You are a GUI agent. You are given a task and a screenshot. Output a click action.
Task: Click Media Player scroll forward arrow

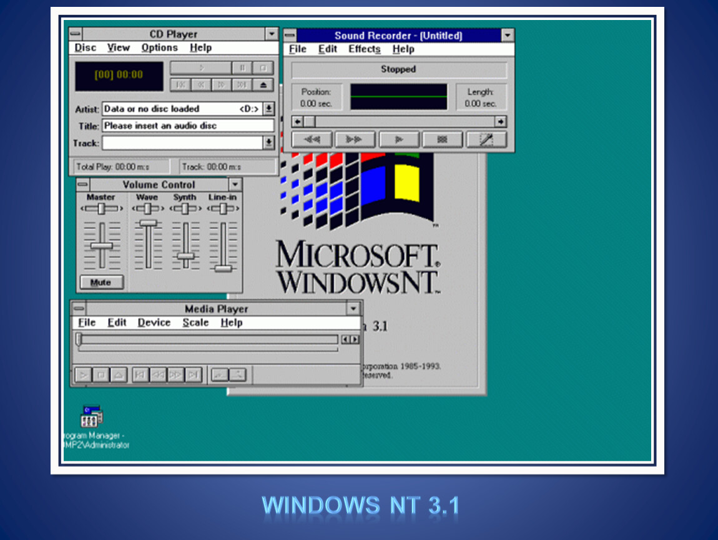coord(355,339)
